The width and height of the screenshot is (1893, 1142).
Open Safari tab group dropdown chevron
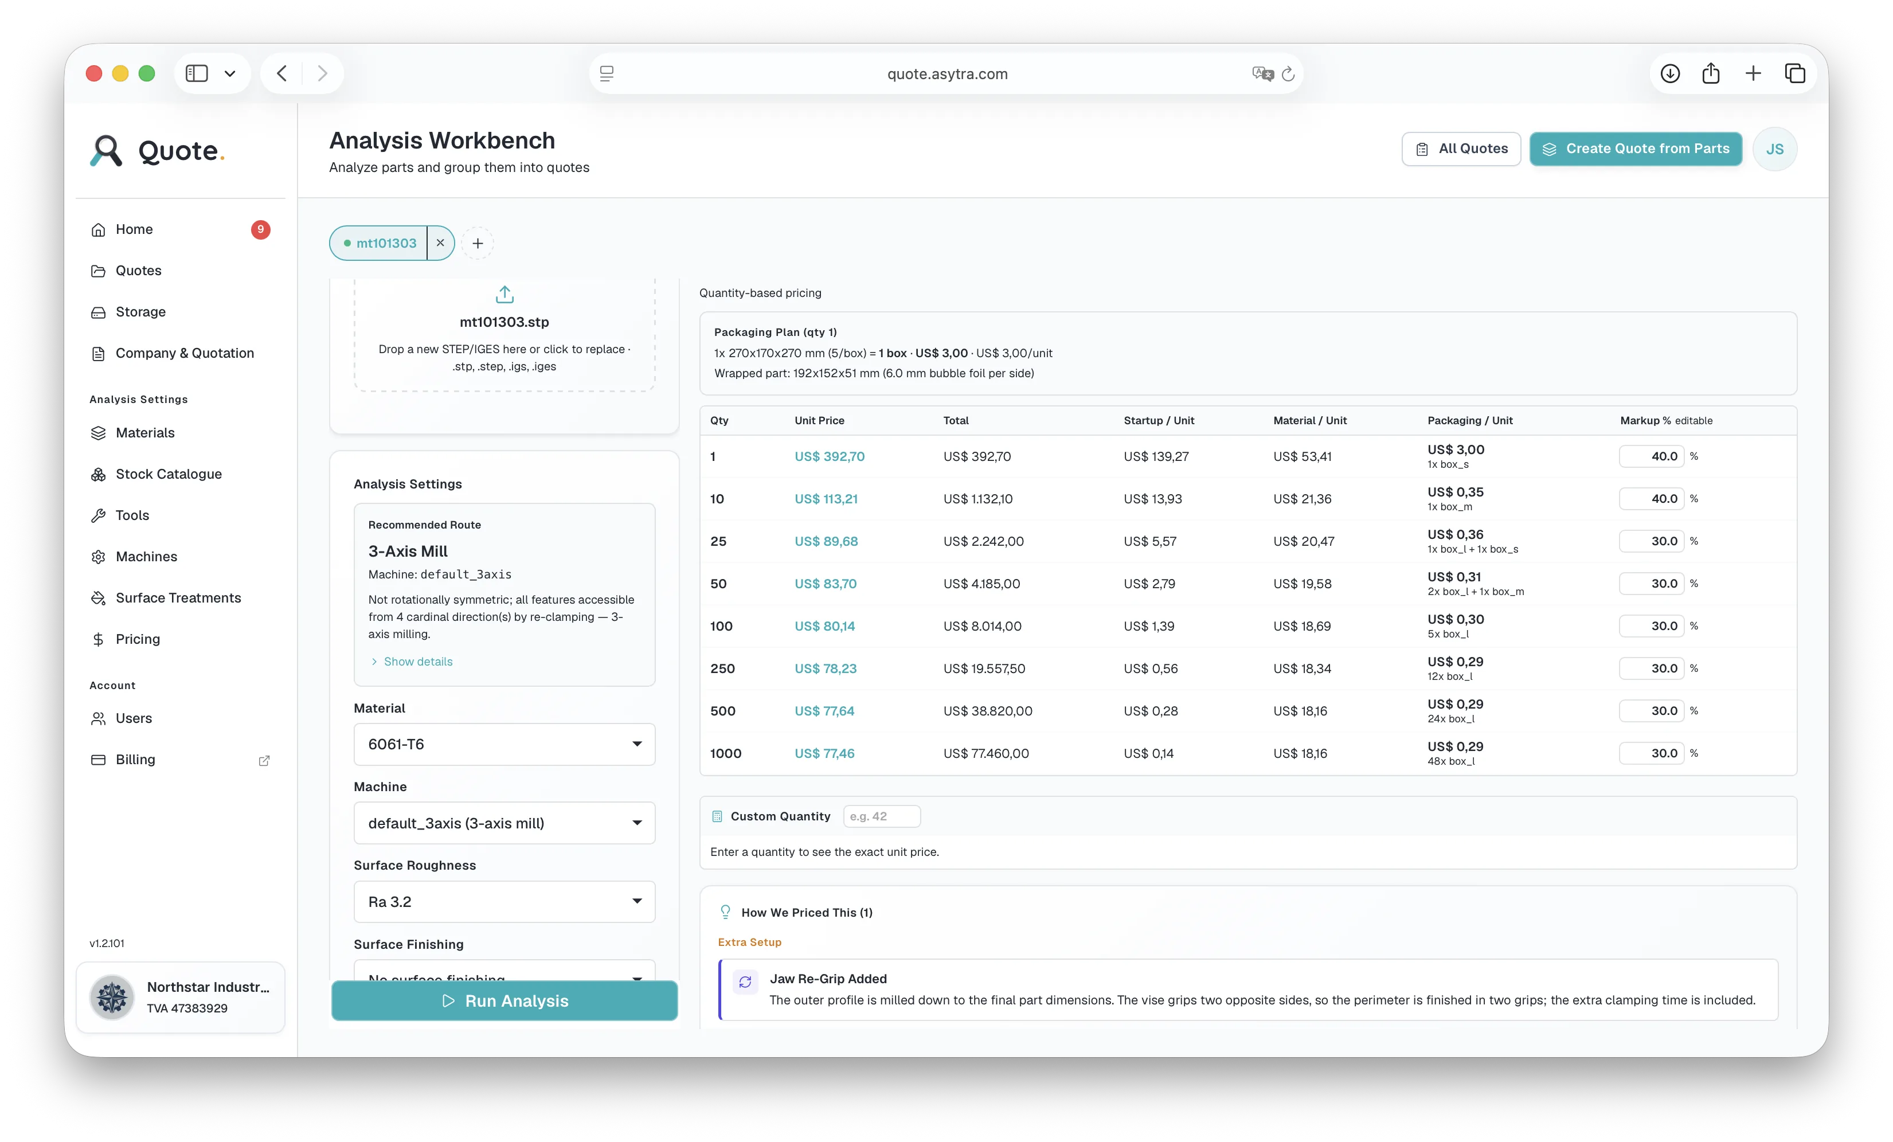(x=230, y=74)
